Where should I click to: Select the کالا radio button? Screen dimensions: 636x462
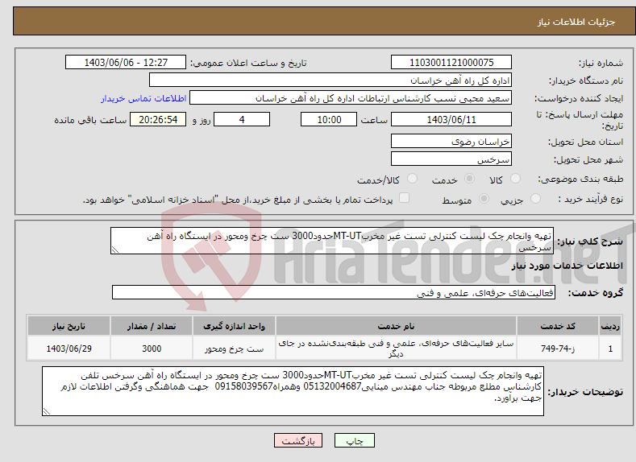coord(515,179)
